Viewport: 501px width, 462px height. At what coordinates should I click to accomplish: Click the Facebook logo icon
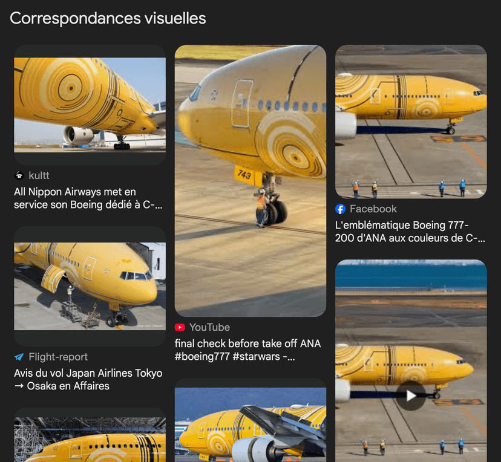tap(340, 209)
